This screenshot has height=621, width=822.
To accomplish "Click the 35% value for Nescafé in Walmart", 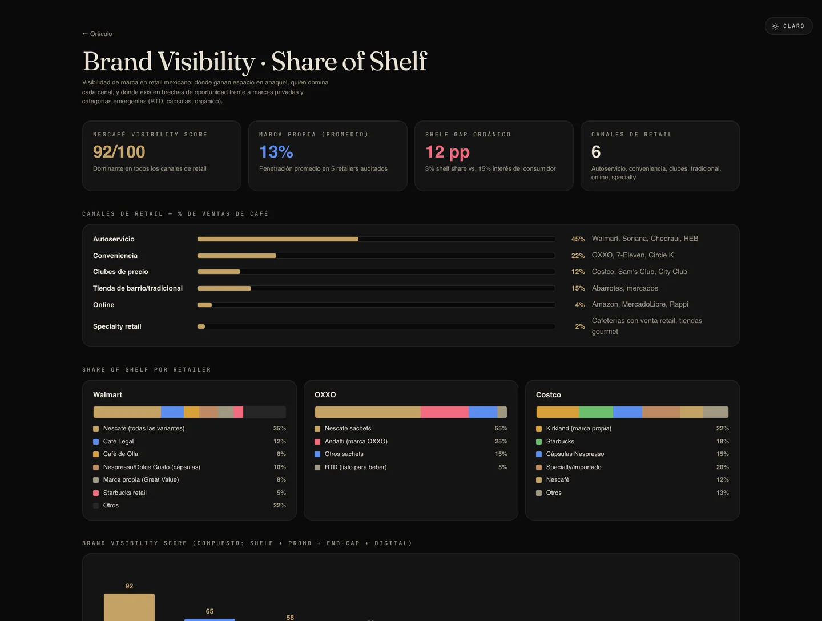I will [280, 429].
